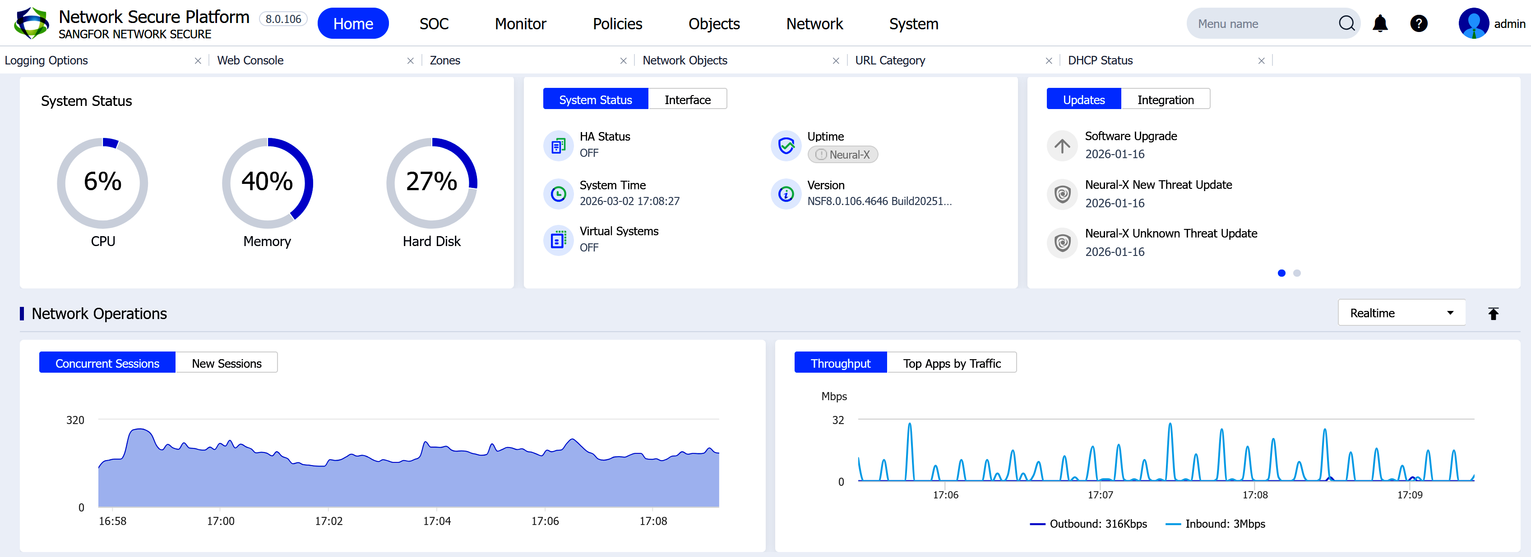Image resolution: width=1531 pixels, height=557 pixels.
Task: Switch to the Zones tab
Action: coord(444,60)
